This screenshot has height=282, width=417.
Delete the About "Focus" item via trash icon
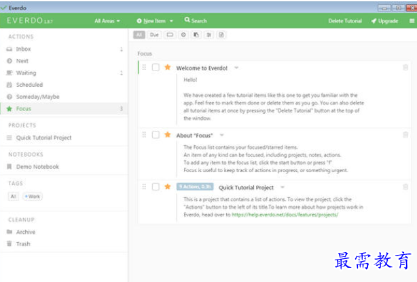point(405,135)
